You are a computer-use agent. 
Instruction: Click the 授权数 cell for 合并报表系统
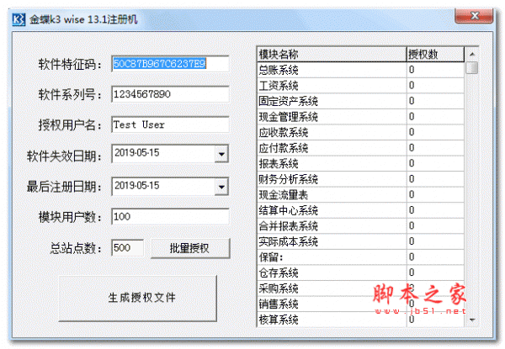pyautogui.click(x=435, y=226)
